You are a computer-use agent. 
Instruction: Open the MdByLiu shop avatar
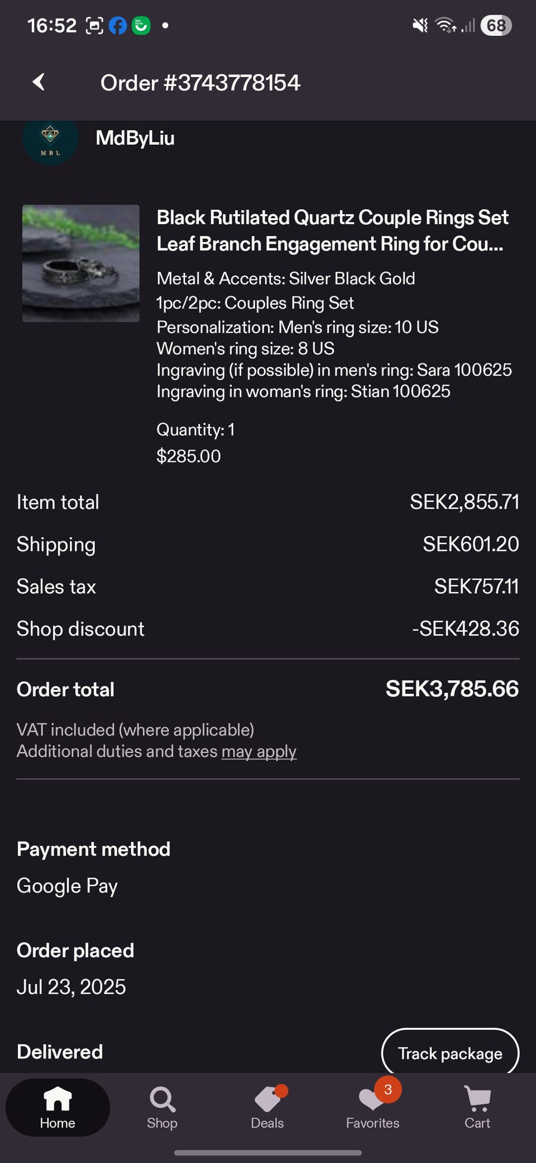[x=50, y=140]
